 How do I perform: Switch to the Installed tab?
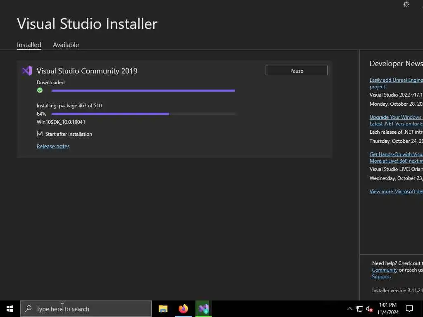tap(29, 45)
